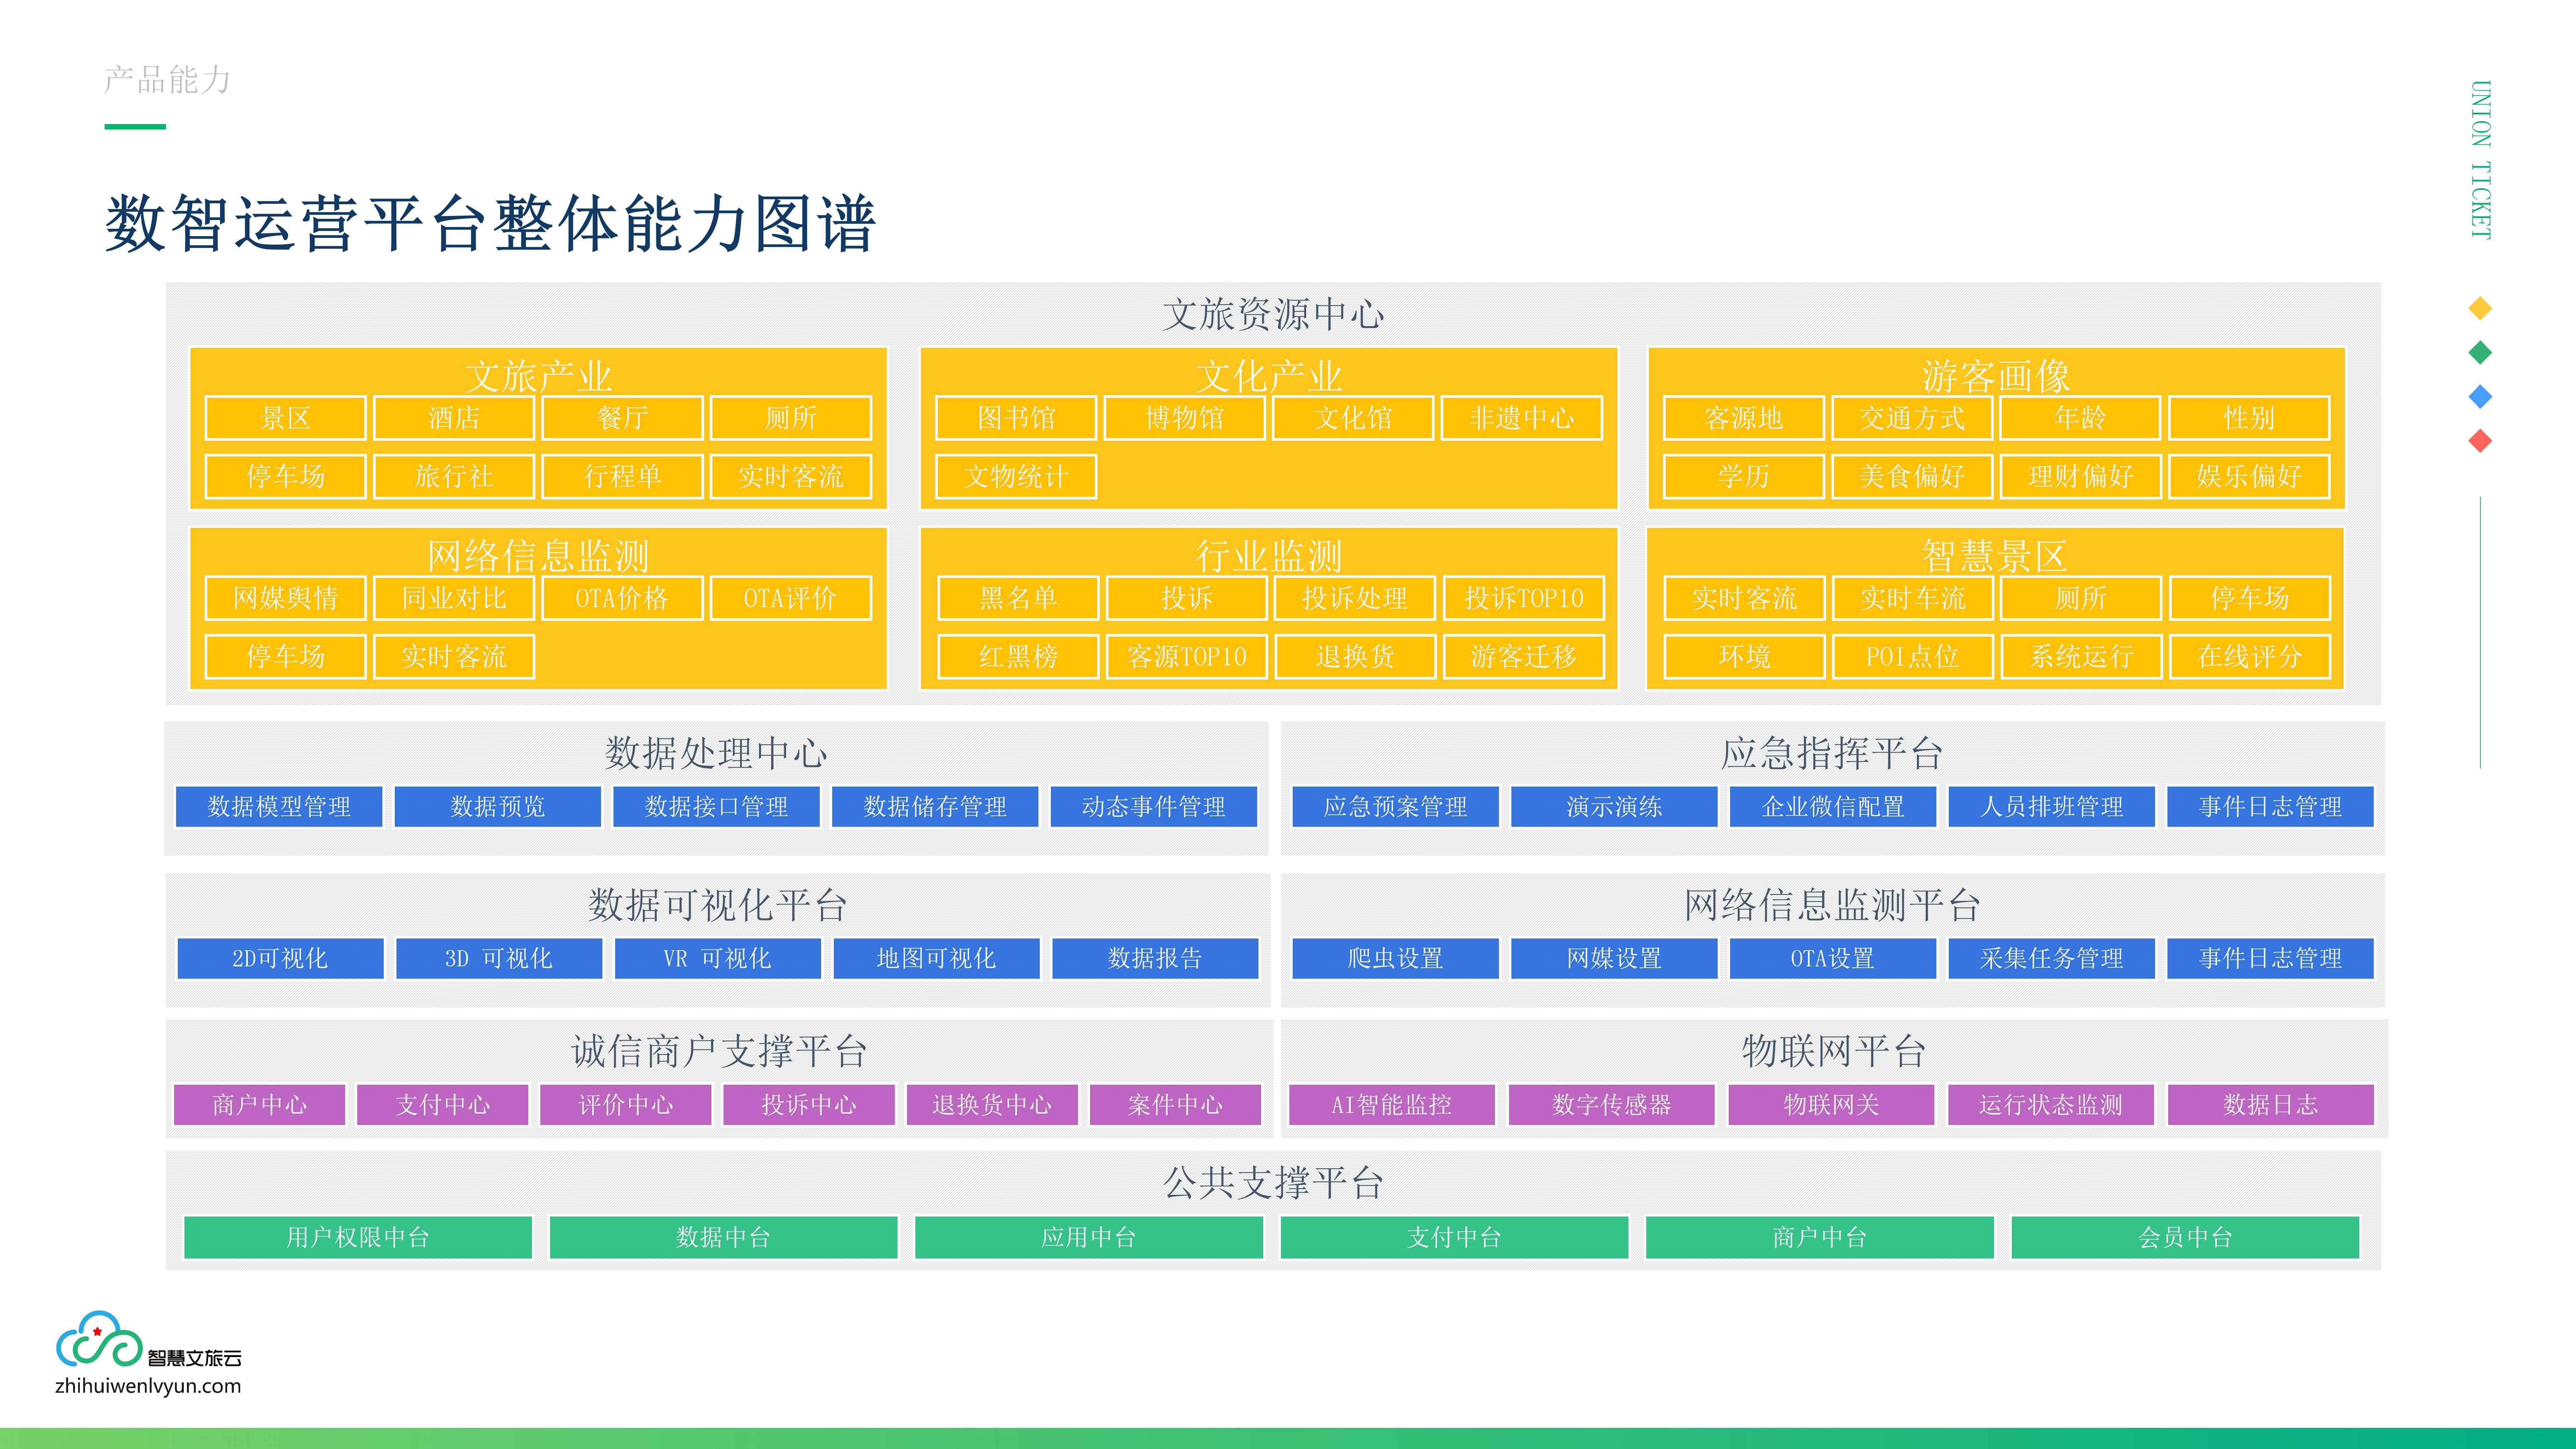
Task: Select the 酒店 box
Action: (x=454, y=418)
